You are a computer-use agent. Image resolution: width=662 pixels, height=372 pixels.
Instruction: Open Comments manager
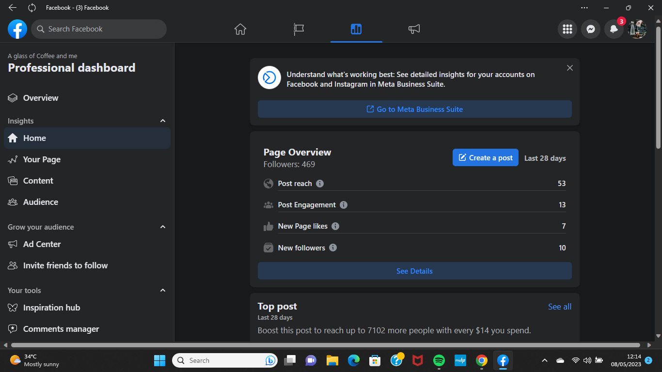pyautogui.click(x=87, y=329)
